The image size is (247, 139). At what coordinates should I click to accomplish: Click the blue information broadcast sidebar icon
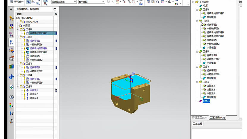(x=11, y=77)
